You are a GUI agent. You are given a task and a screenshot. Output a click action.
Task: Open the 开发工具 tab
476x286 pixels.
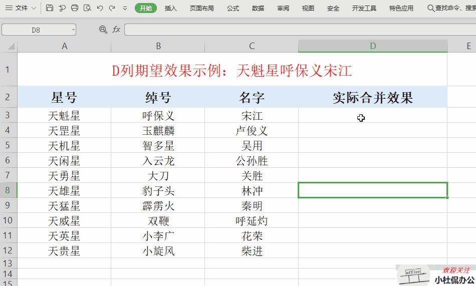pos(364,8)
